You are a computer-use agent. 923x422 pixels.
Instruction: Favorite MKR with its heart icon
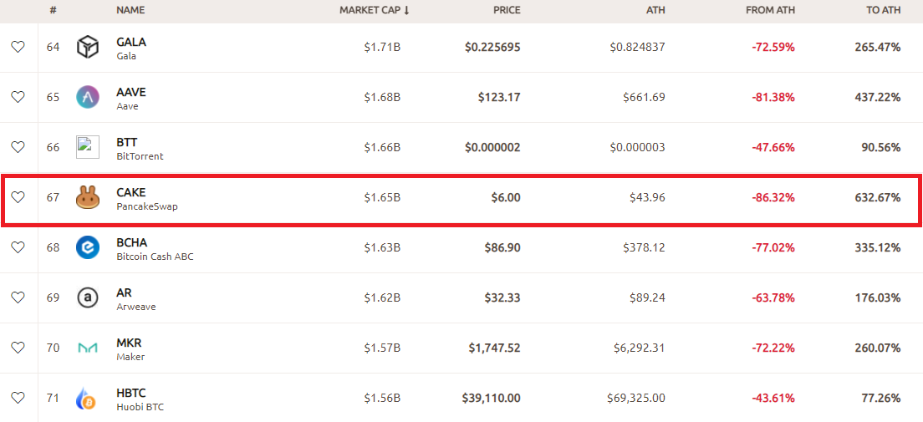click(x=18, y=348)
